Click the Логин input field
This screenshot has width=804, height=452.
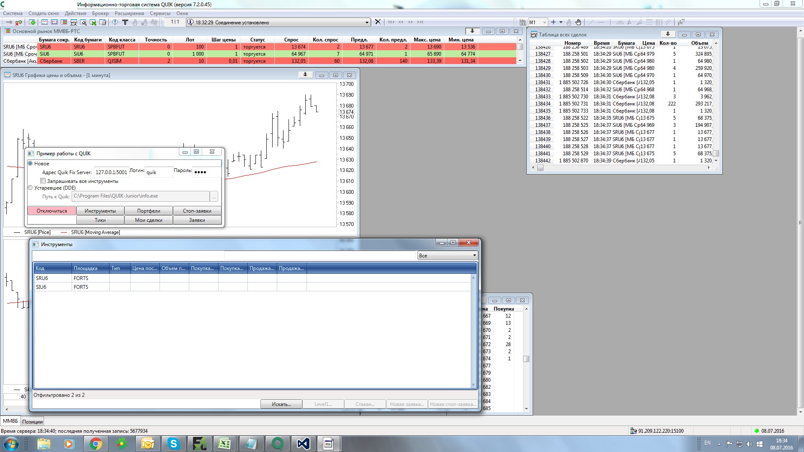point(159,172)
